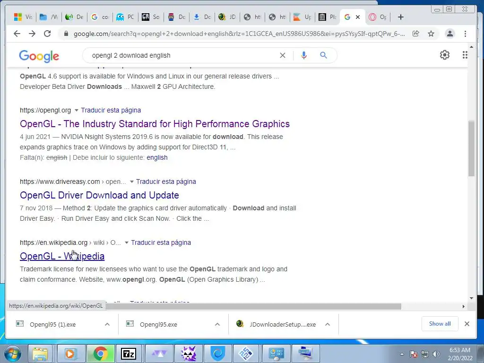The image size is (484, 363).
Task: Click the horizontal scrollbar right arrow
Action: (463, 306)
